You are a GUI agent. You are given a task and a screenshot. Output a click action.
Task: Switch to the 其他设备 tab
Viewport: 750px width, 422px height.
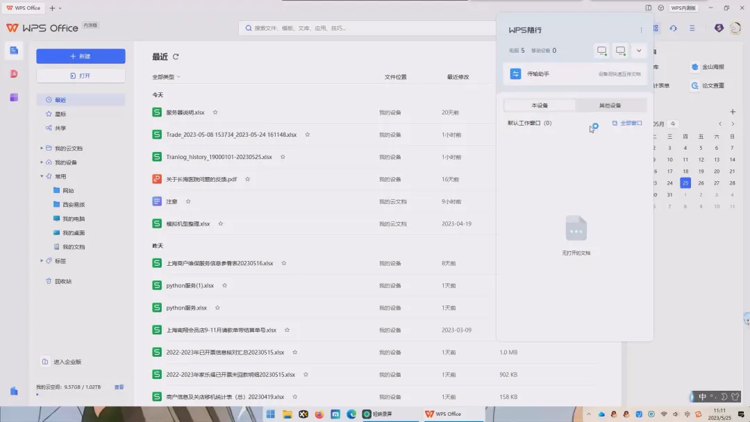(x=610, y=105)
